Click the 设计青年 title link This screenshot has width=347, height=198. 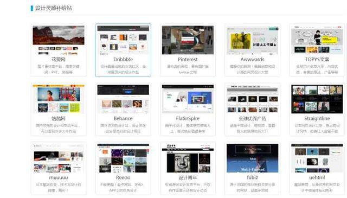pyautogui.click(x=188, y=177)
